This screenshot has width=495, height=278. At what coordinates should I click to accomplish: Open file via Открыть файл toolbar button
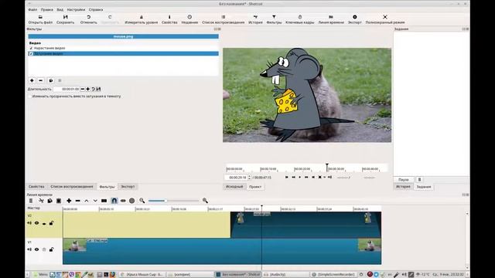point(40,19)
